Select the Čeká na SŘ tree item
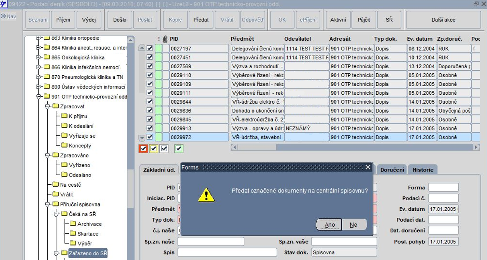The image size is (487, 260). point(82,214)
